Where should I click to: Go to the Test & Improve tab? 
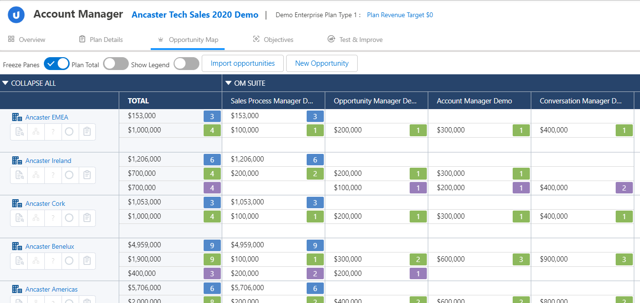coord(355,40)
